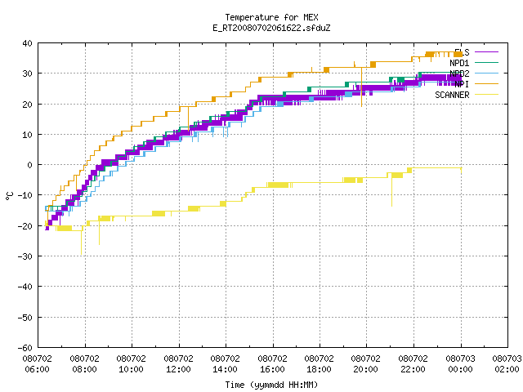This screenshot has width=523, height=392.
Task: Click the yellow SCANNER legend line sample
Action: [486, 95]
